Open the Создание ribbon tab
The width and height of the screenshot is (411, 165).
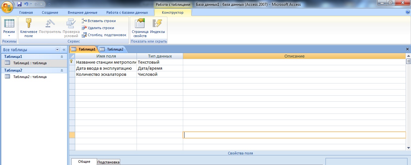click(x=50, y=12)
